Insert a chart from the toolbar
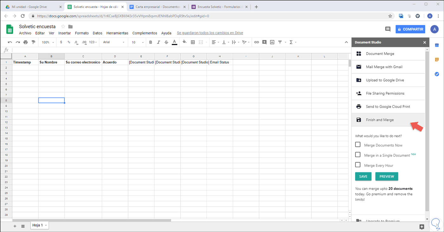Screen dimensions: 444x232 click(x=272, y=42)
